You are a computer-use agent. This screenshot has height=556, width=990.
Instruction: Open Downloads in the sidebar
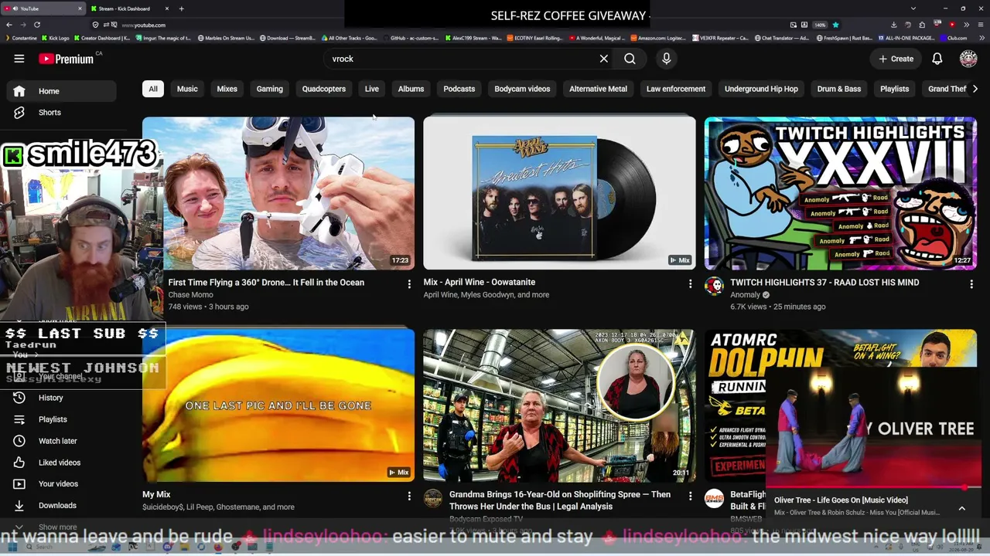pyautogui.click(x=61, y=506)
